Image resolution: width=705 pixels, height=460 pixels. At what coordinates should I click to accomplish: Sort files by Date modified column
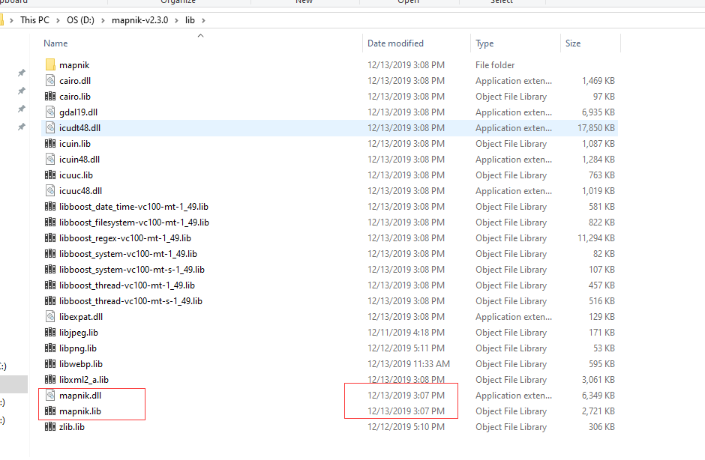tap(394, 43)
